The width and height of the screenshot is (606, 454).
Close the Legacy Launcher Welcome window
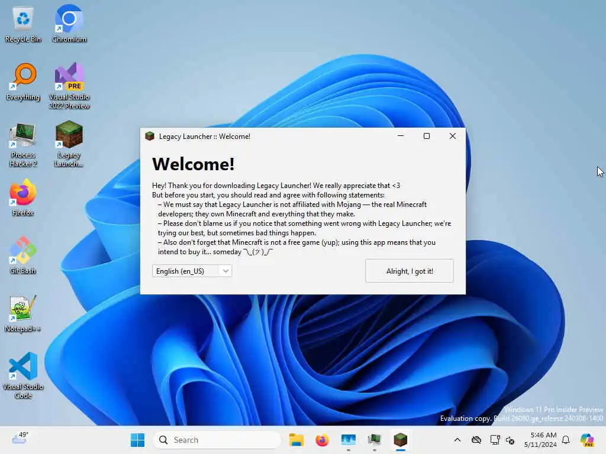(453, 136)
